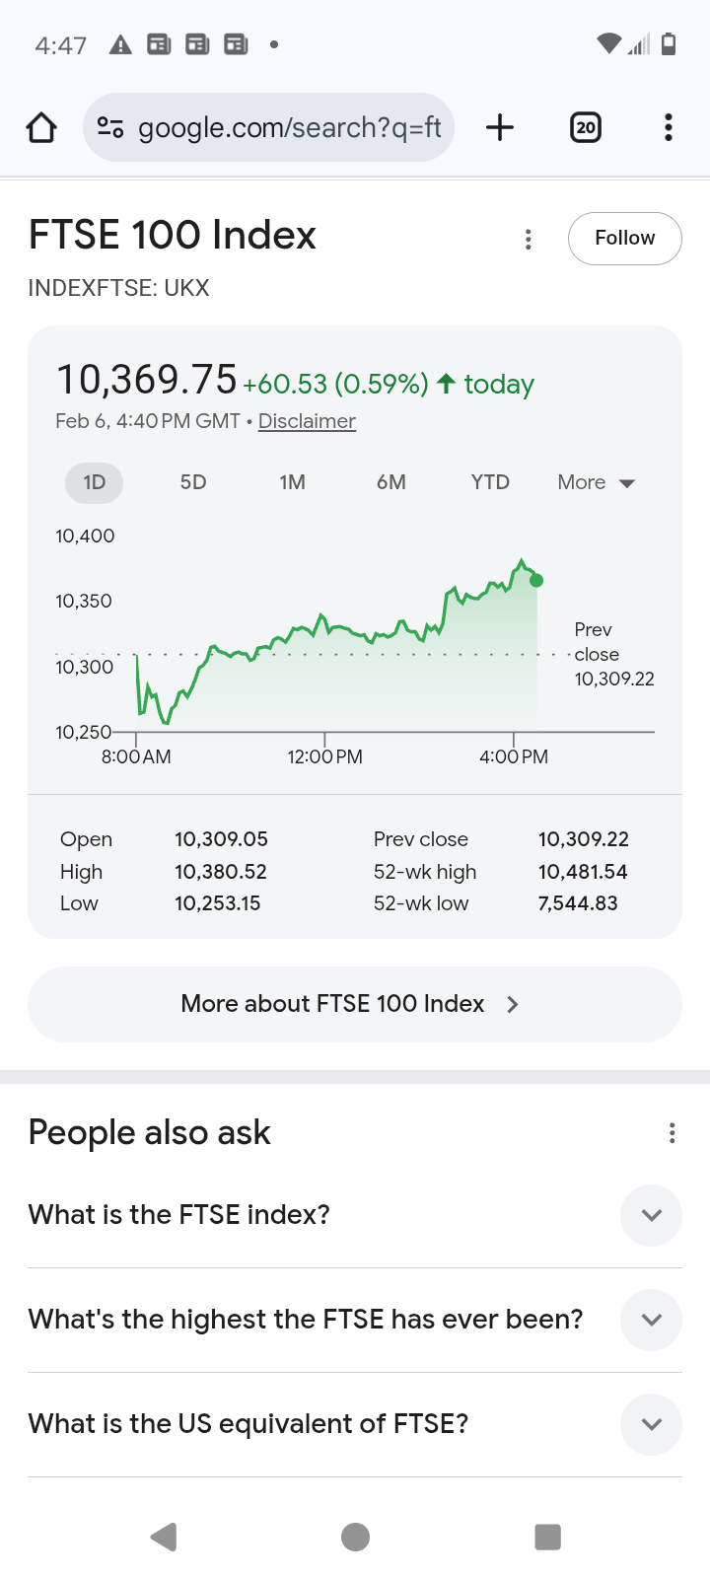Open People also ask options menu
710x1578 pixels.
(x=673, y=1133)
